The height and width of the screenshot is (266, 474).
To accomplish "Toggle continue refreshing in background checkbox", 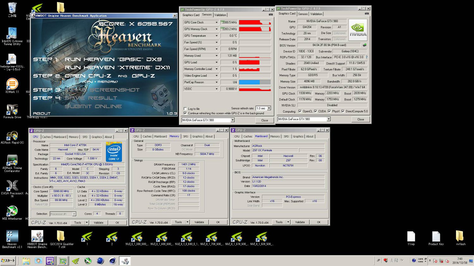I will pyautogui.click(x=185, y=113).
